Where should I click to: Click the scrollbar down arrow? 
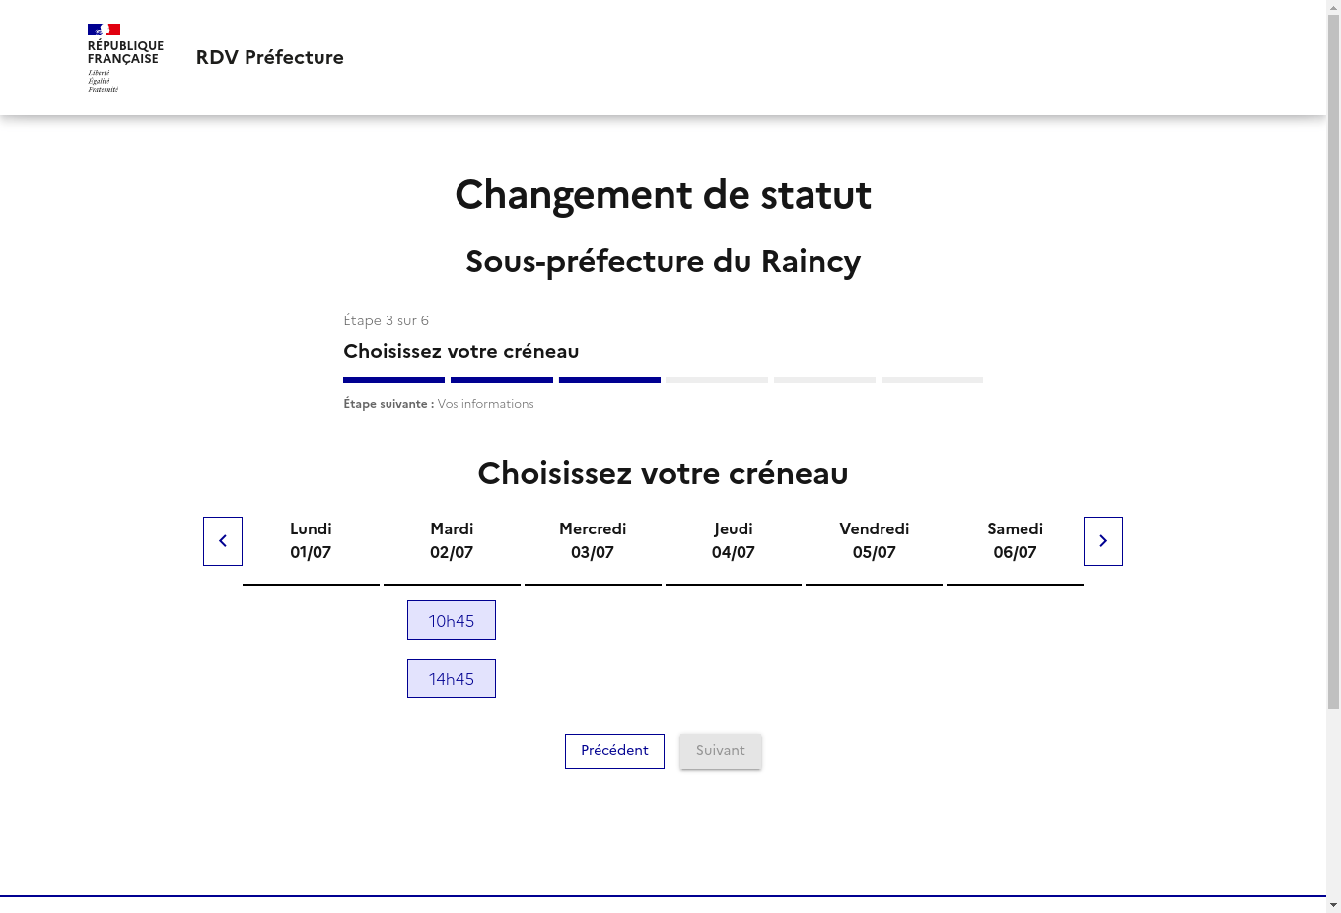[x=1333, y=905]
